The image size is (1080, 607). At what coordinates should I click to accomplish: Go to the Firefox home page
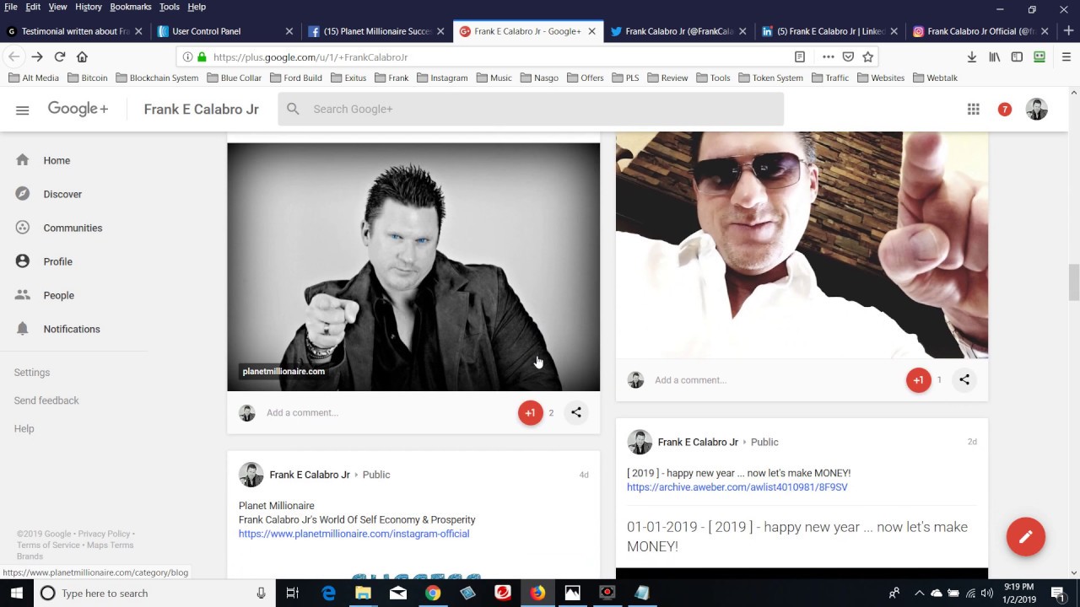click(x=82, y=56)
